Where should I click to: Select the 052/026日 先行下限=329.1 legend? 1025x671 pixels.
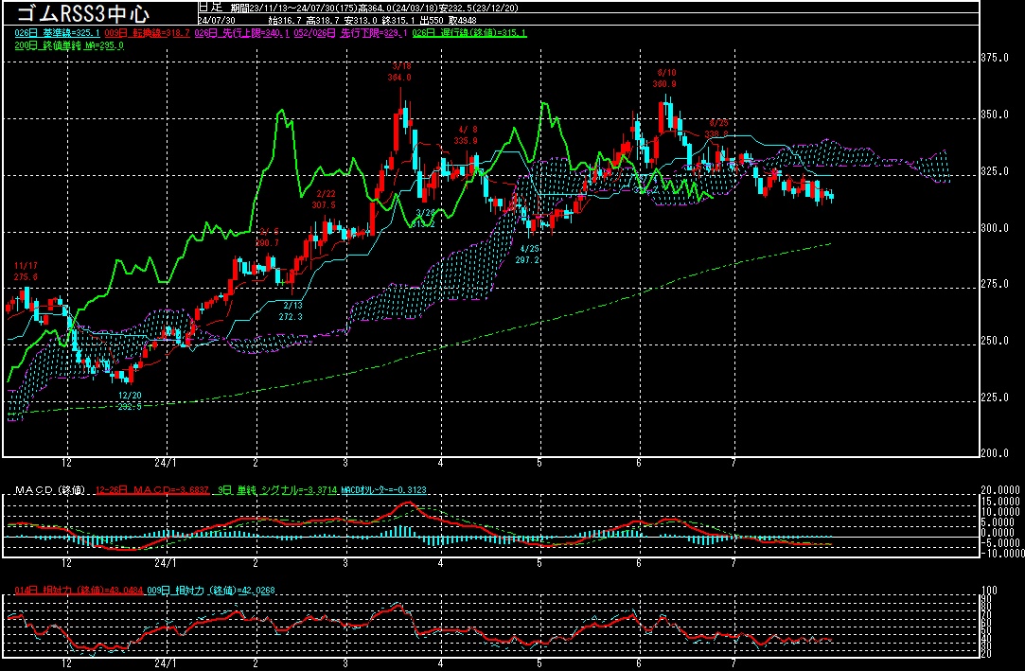click(350, 33)
